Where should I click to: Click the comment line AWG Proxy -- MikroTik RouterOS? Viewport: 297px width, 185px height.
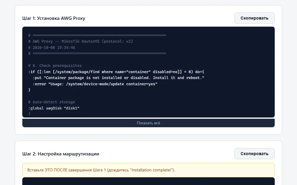tap(80, 41)
